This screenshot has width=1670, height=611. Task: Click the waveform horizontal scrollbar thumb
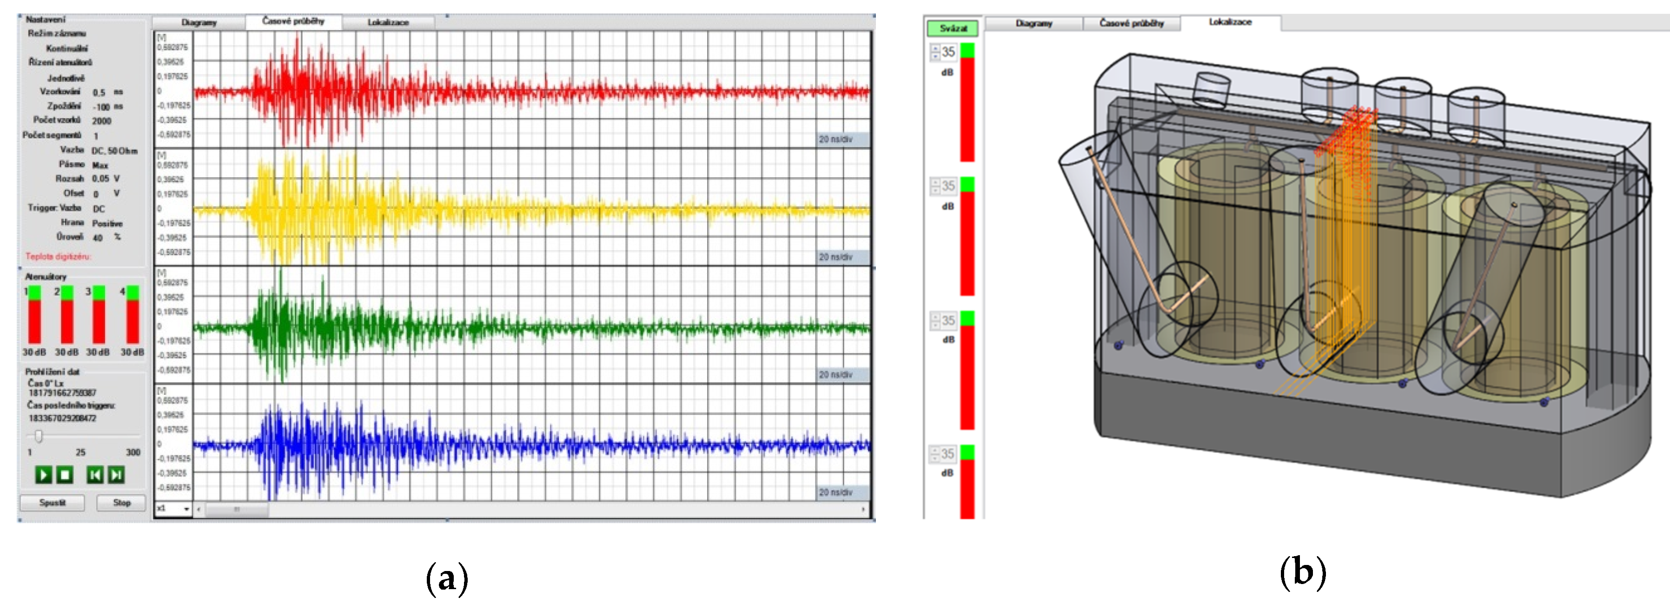[237, 509]
